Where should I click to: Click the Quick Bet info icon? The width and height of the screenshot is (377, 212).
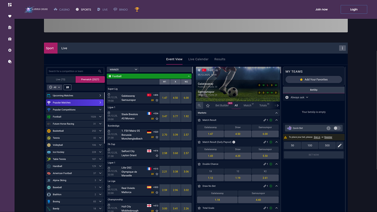(329, 128)
